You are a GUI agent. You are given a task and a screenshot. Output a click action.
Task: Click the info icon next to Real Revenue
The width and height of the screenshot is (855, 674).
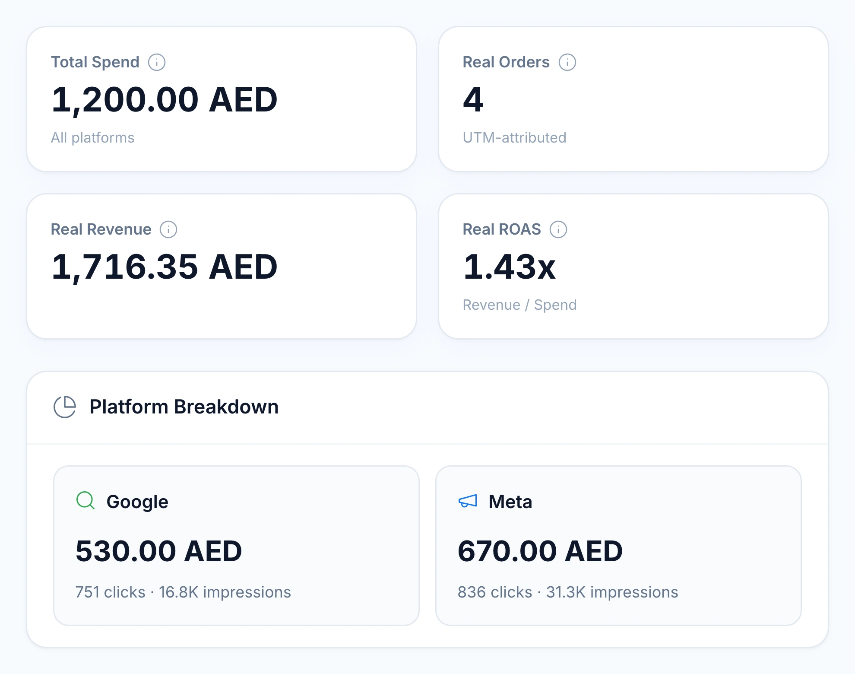168,229
